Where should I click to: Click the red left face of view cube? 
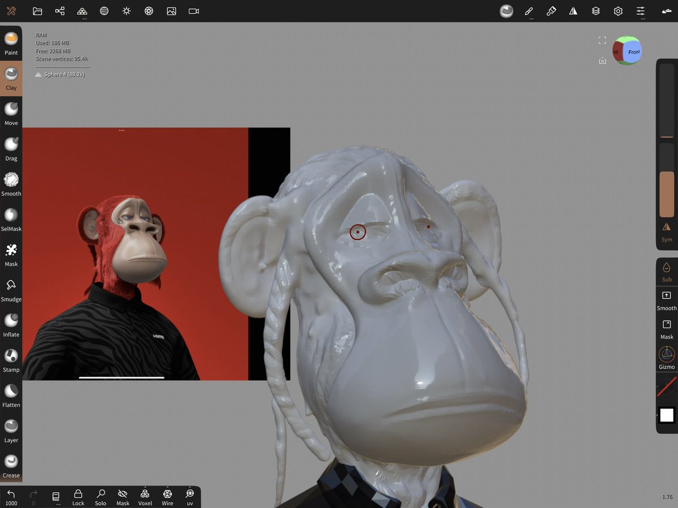pos(618,52)
